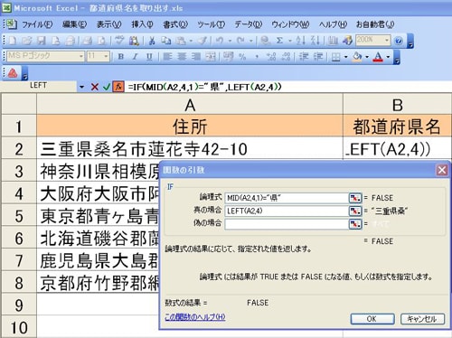The width and height of the screenshot is (452, 338).
Task: Click the Print icon in the toolbar
Action: (87, 41)
